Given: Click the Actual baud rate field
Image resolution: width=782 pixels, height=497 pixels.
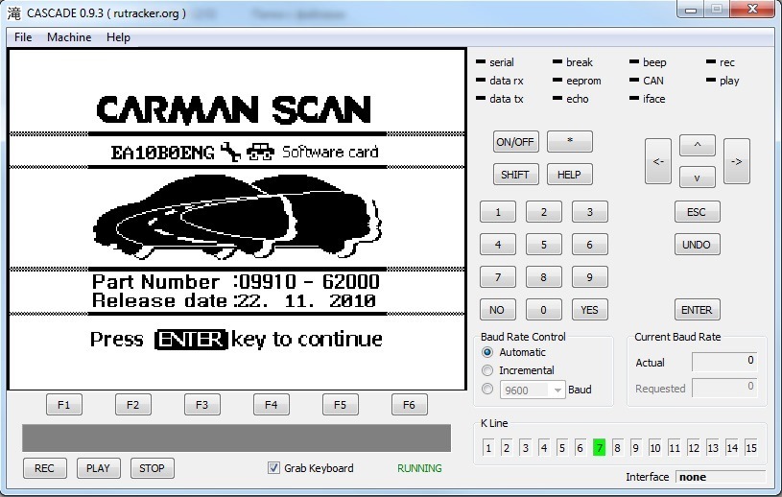Looking at the screenshot, I should tap(724, 362).
